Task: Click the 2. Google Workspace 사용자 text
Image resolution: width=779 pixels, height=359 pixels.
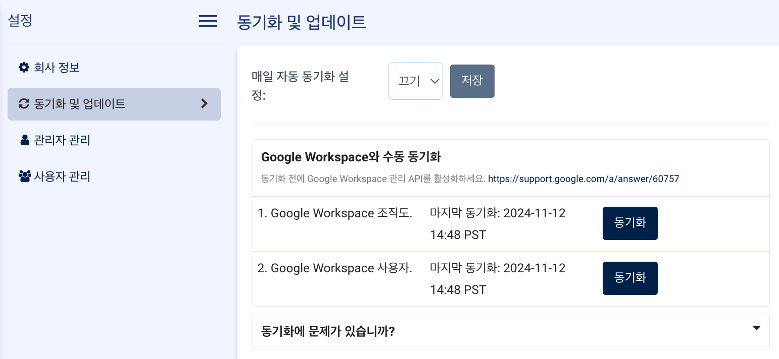Action: click(335, 268)
